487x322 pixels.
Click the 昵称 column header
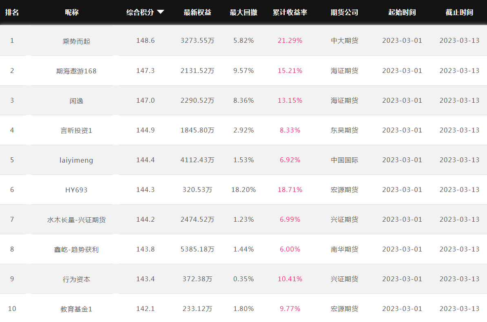[x=72, y=12]
